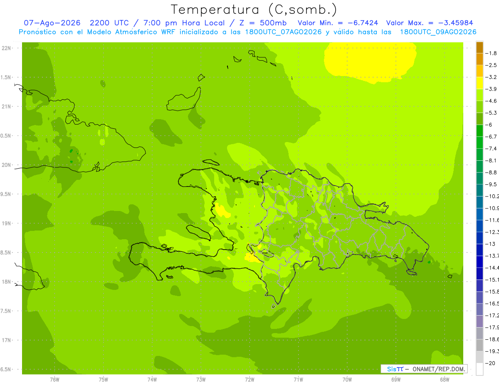The image size is (499, 385).
Task: Click the '71W' longitude axis label
Action: [x=298, y=380]
